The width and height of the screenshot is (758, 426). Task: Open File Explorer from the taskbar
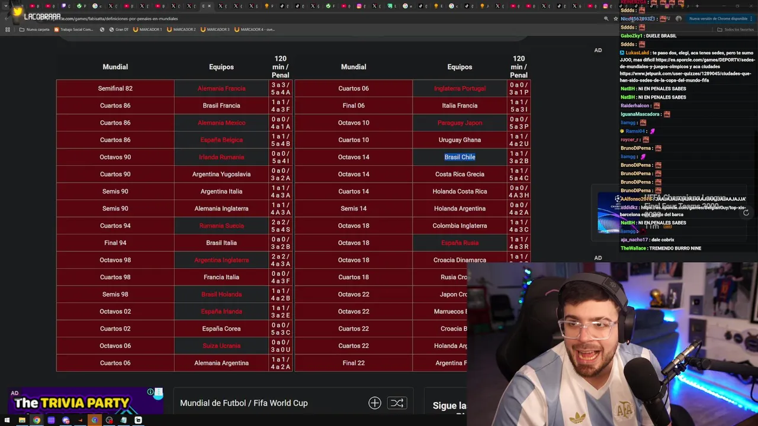click(x=22, y=420)
